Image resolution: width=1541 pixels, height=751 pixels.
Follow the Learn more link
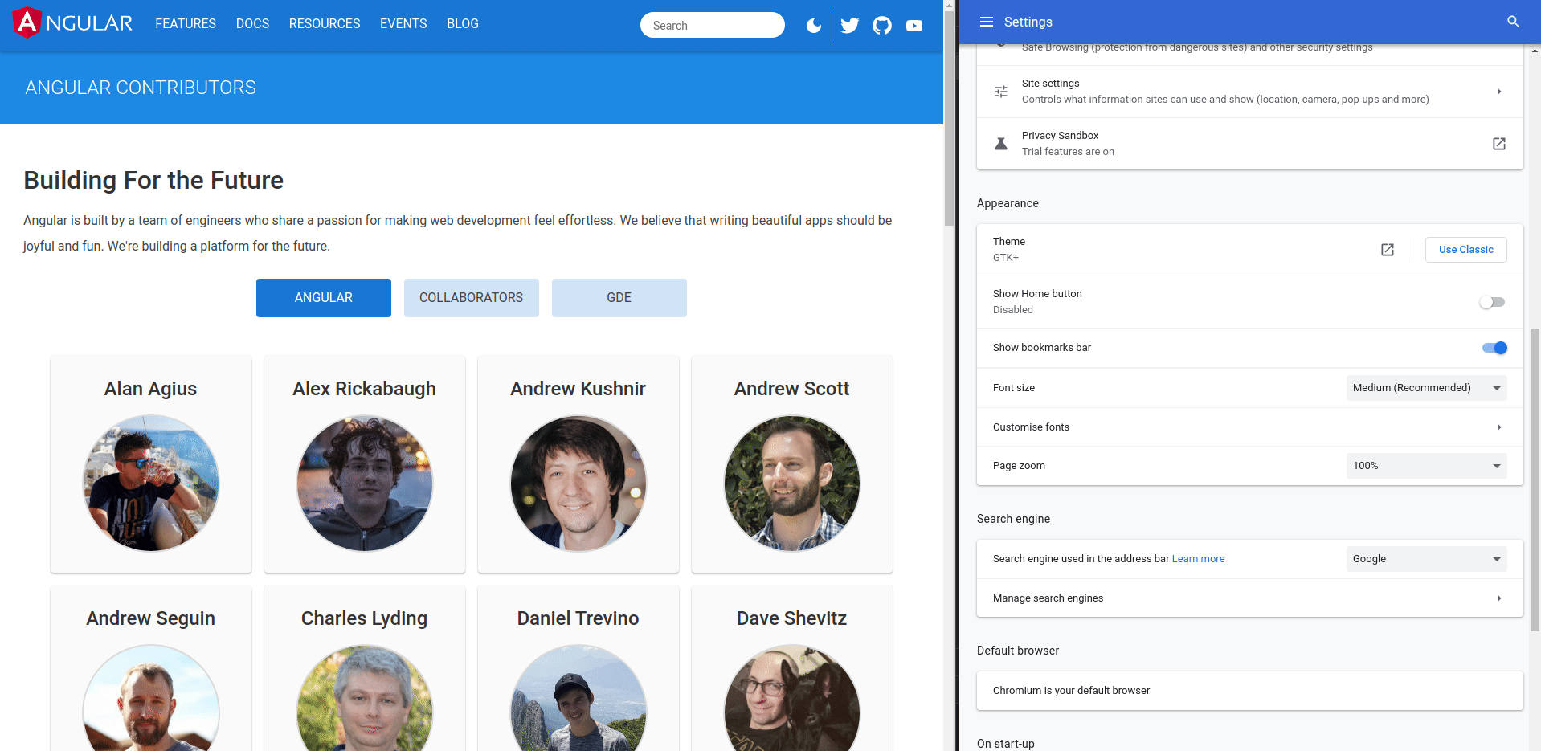[x=1198, y=559]
